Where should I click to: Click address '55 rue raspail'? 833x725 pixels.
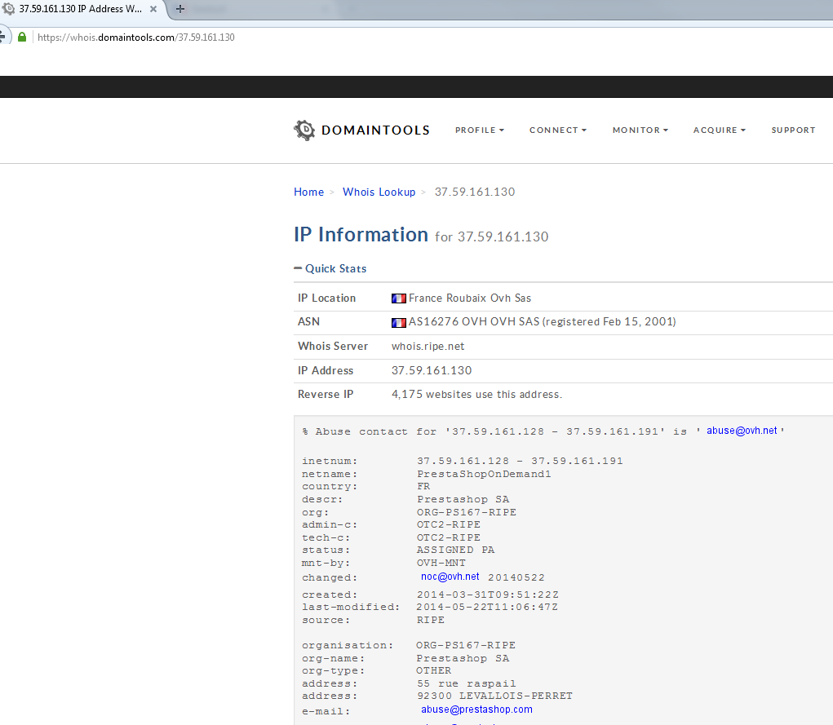pos(467,683)
